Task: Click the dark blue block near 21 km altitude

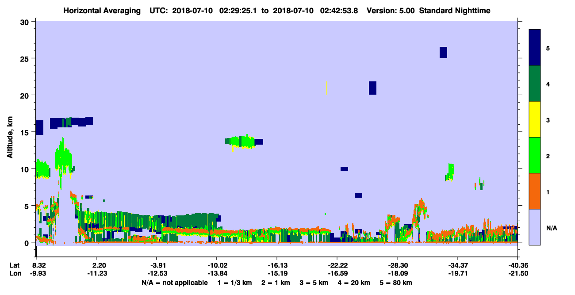Action: click(x=372, y=88)
